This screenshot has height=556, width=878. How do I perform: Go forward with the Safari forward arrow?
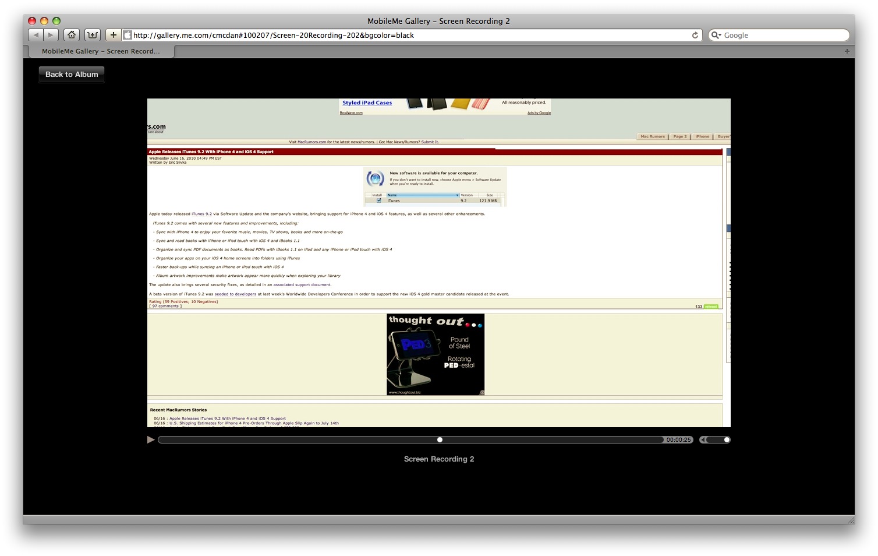[51, 35]
